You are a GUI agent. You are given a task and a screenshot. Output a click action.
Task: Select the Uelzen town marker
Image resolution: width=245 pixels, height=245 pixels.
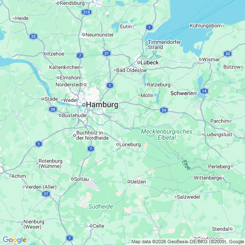[x=129, y=182]
